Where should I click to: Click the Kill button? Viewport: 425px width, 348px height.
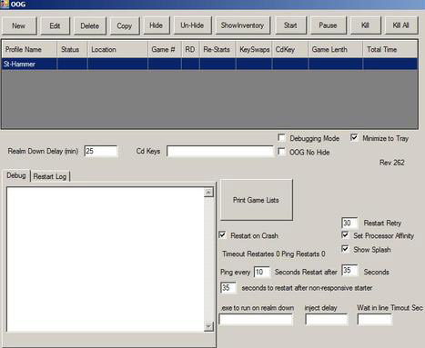pos(365,25)
